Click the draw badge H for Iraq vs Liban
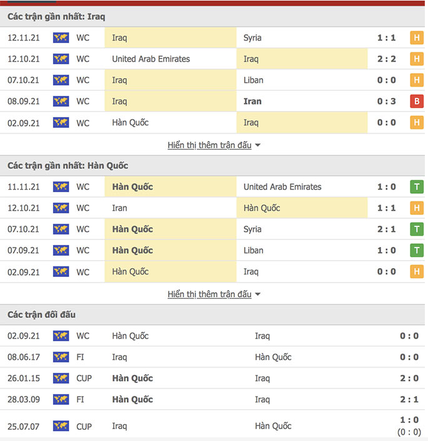 (x=417, y=80)
